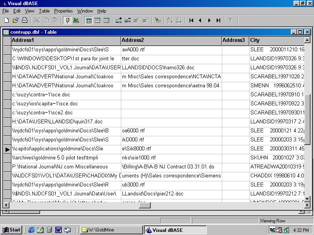Click the table's horizontal scrollbar thumb

(145, 205)
